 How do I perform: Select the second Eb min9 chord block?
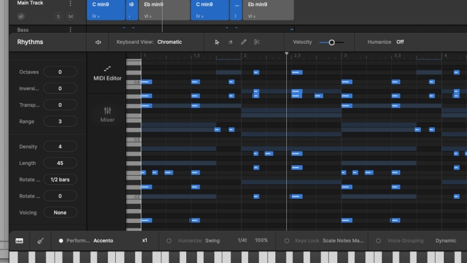[268, 10]
